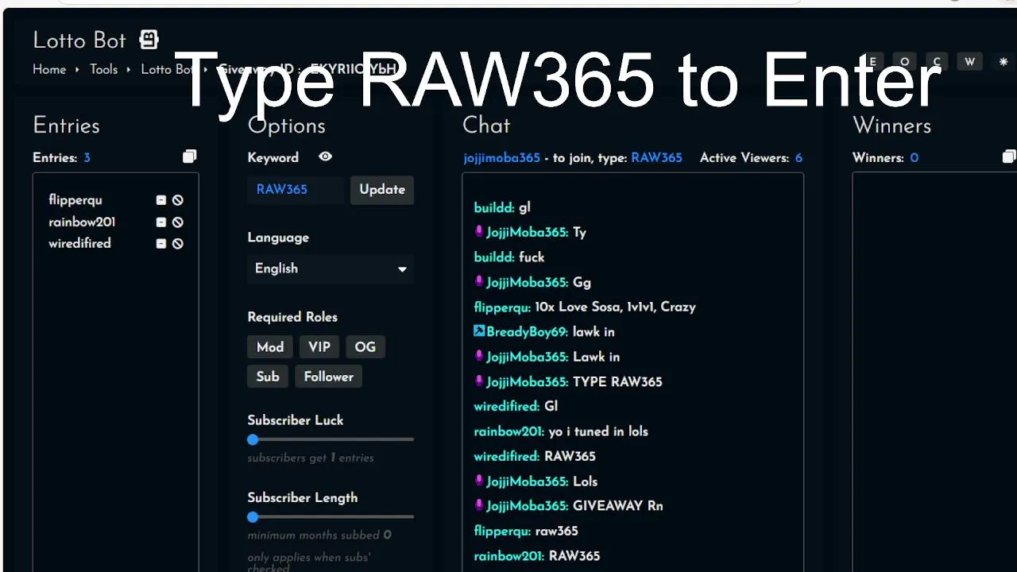Remove rainbow201's entry with the minus icon

click(x=161, y=222)
